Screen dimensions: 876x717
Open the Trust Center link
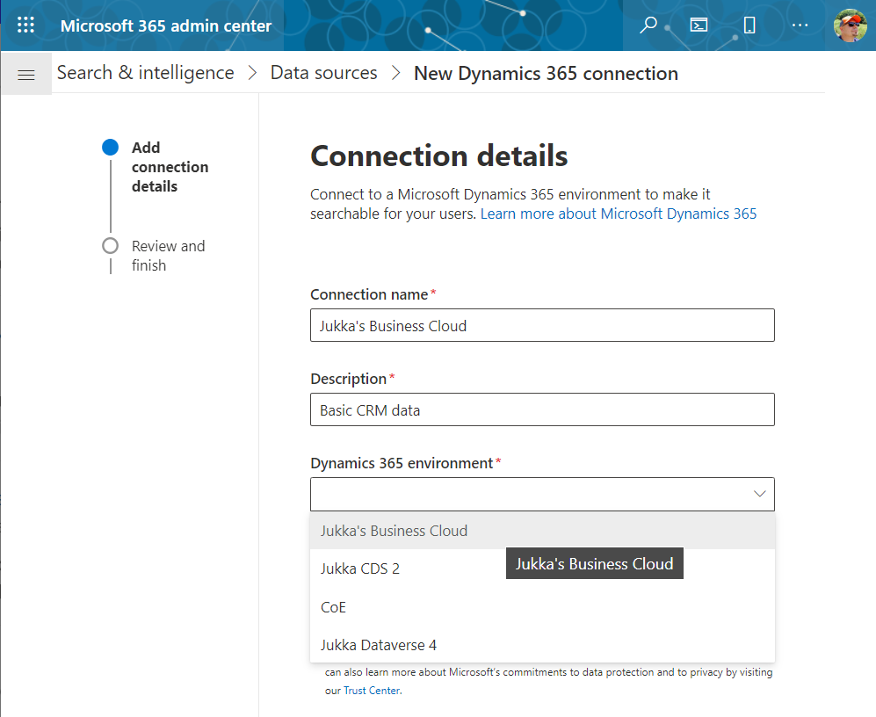(372, 691)
